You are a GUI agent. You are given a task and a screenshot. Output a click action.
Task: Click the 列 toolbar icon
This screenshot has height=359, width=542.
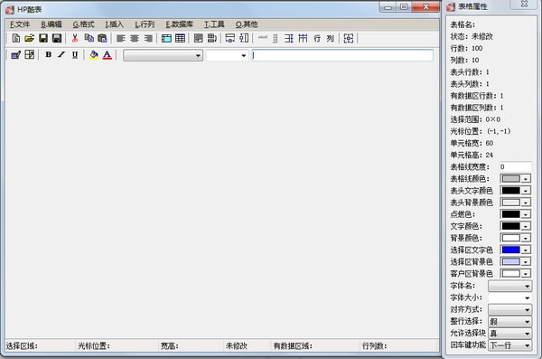(330, 38)
